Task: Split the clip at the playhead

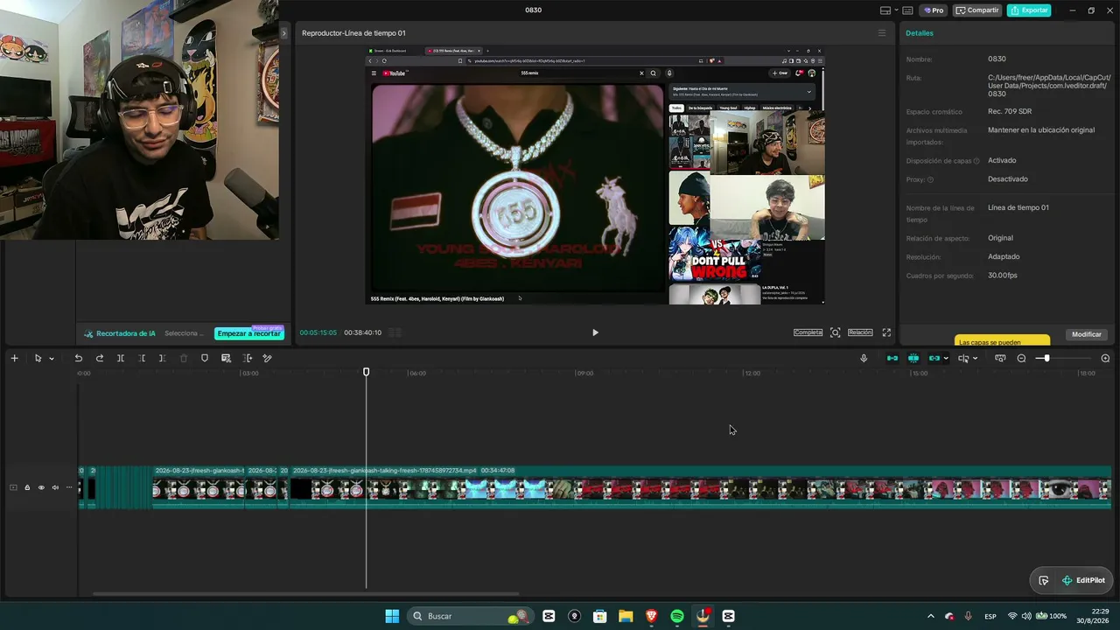Action: tap(120, 358)
